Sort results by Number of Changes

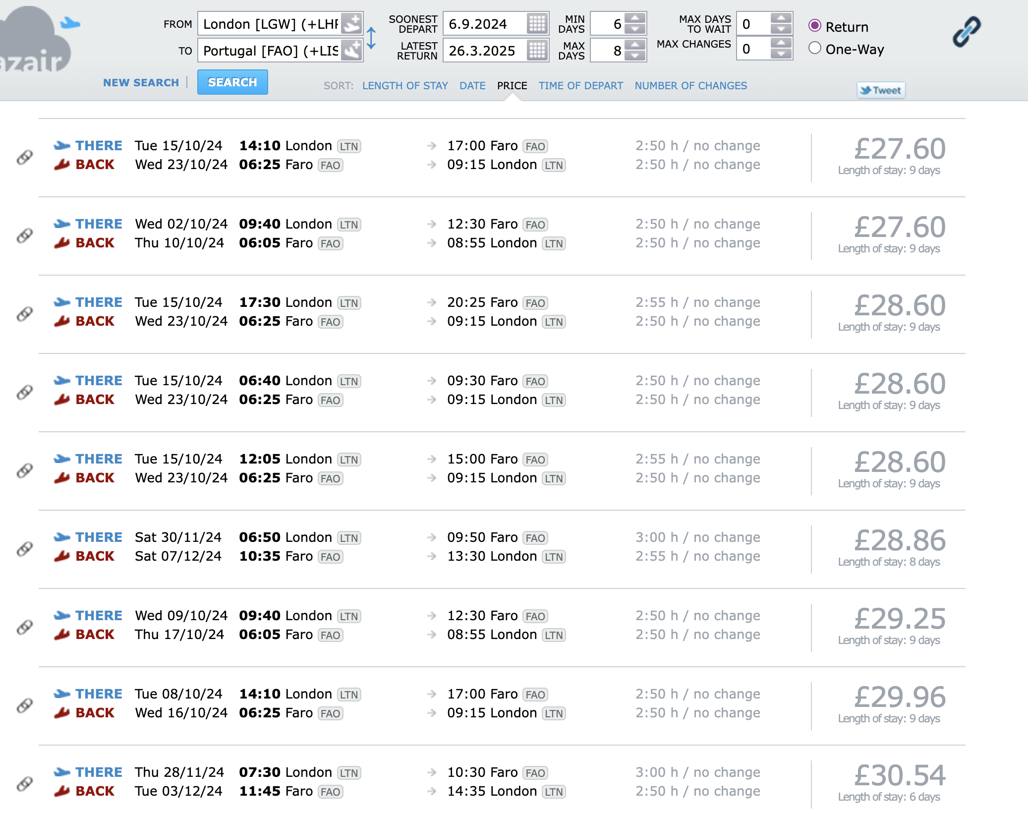690,86
